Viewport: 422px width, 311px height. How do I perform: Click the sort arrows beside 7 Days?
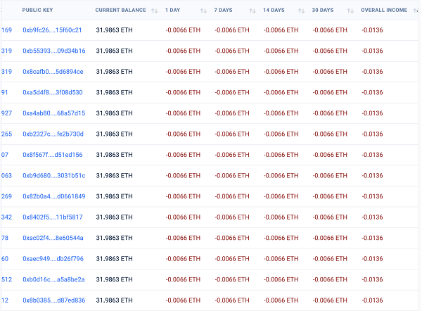click(252, 11)
